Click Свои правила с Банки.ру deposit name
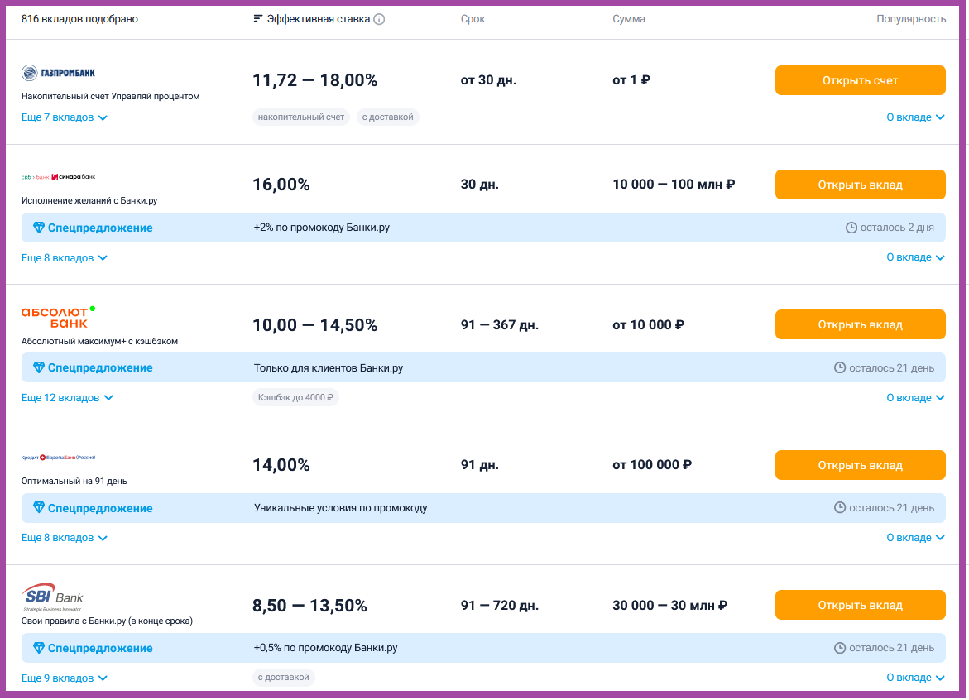Image resolution: width=969 pixels, height=700 pixels. click(x=107, y=621)
